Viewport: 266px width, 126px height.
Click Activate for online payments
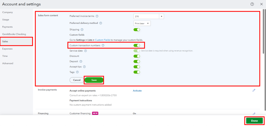coord(137,91)
